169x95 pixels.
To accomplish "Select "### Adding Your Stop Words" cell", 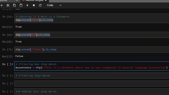I will (x=92, y=92).
